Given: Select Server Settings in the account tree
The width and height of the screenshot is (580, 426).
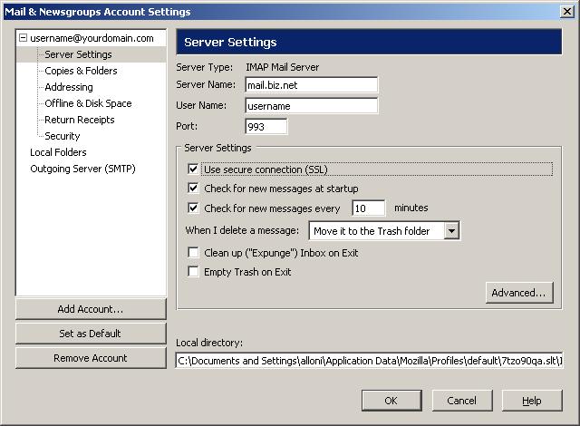Looking at the screenshot, I should [x=78, y=54].
